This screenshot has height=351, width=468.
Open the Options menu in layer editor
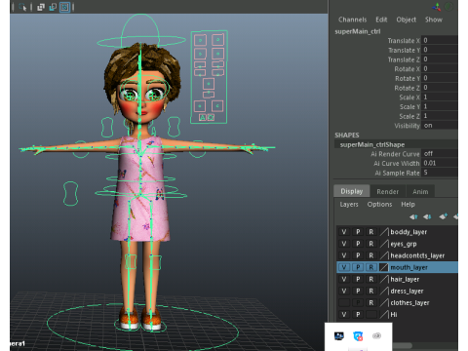(x=379, y=205)
